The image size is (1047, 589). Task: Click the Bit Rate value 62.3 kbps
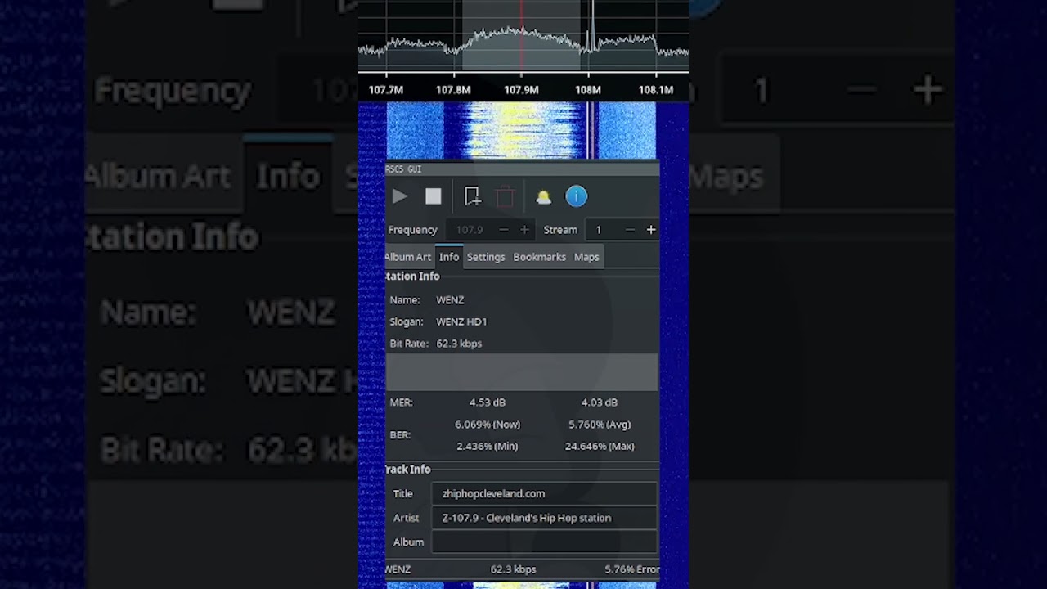tap(459, 344)
